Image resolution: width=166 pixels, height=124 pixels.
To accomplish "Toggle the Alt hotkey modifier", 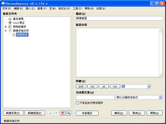I will (104, 87).
